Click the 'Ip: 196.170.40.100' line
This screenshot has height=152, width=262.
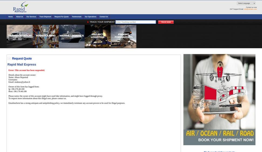(x=16, y=89)
